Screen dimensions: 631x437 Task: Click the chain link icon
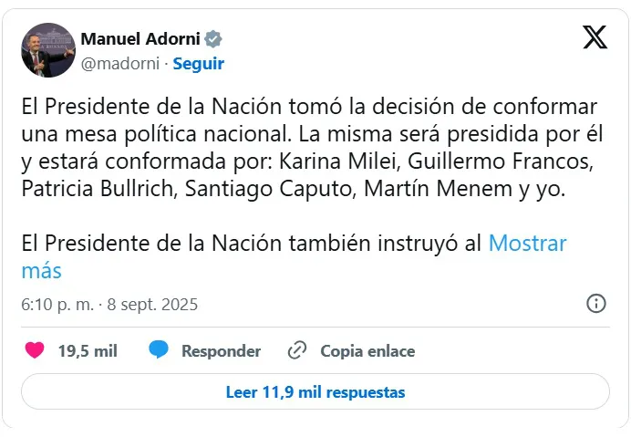tap(296, 350)
